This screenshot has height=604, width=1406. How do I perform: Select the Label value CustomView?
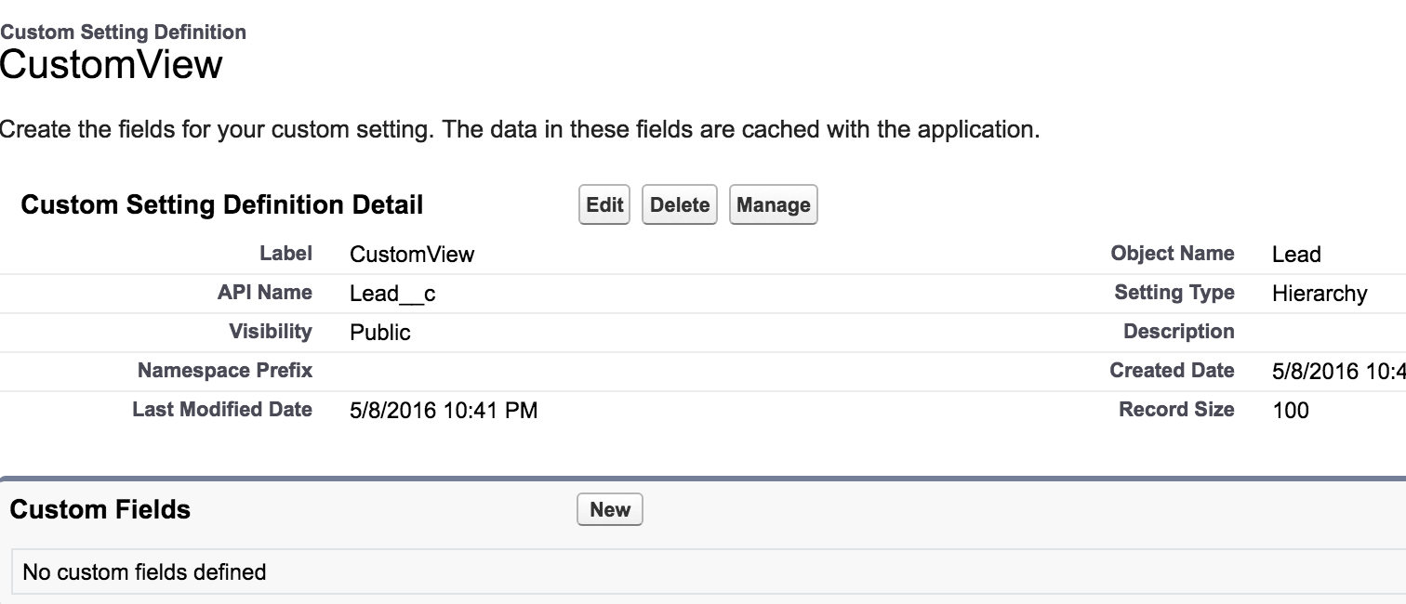coord(412,255)
